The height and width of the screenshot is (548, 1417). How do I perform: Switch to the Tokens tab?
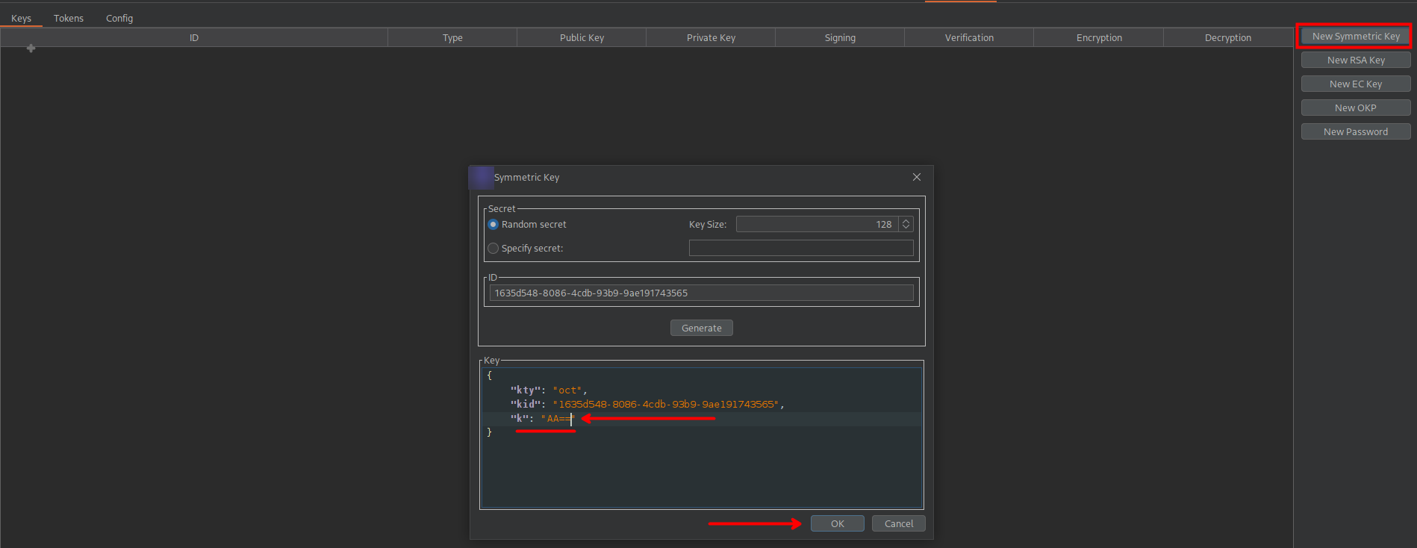pos(69,18)
